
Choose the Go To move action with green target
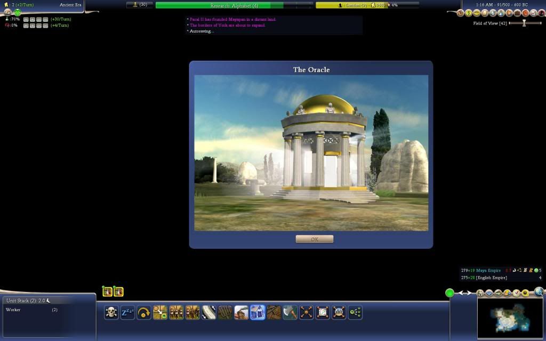point(160,312)
